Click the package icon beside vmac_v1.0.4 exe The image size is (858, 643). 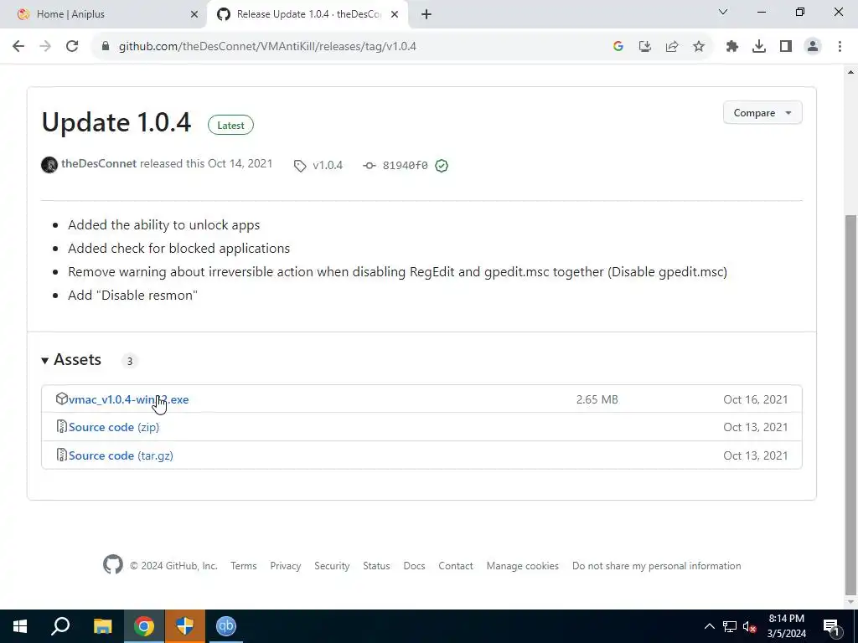(62, 399)
